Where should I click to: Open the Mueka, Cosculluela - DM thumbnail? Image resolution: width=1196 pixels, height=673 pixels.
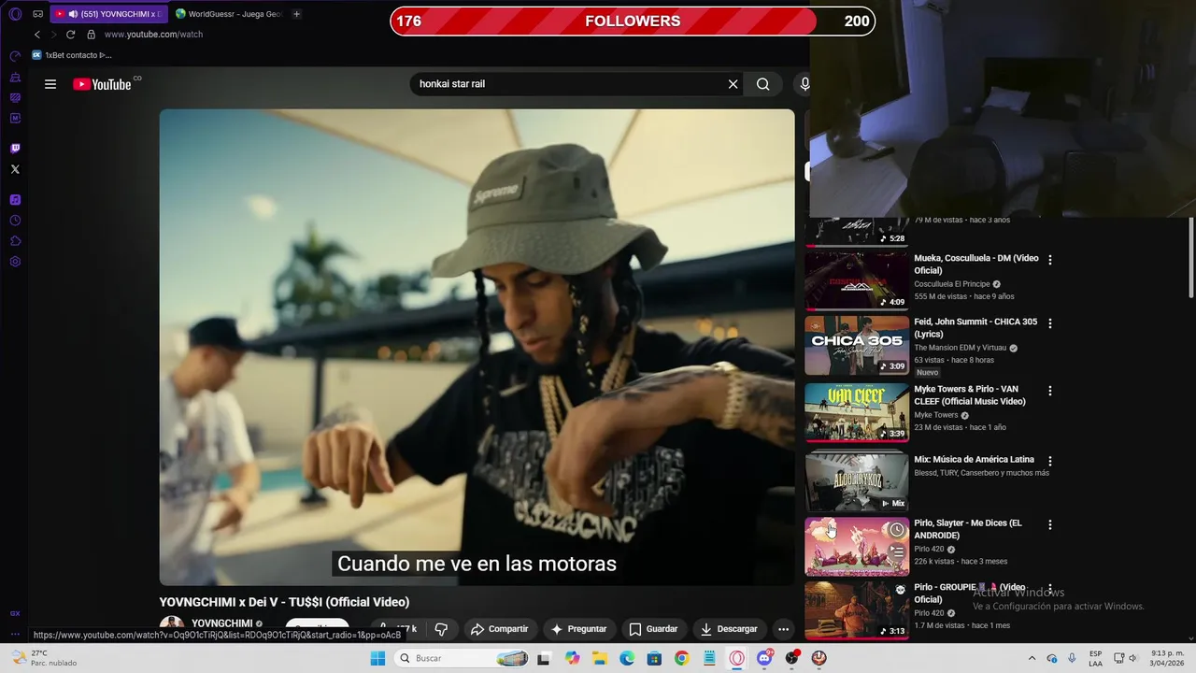click(857, 279)
